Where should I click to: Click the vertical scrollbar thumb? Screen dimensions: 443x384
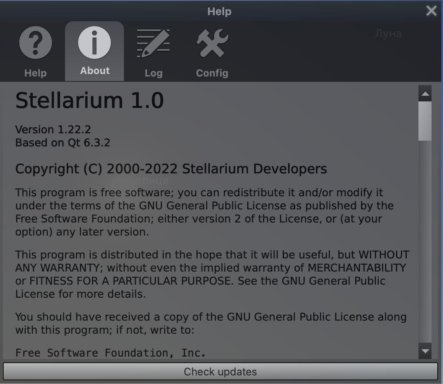point(425,121)
